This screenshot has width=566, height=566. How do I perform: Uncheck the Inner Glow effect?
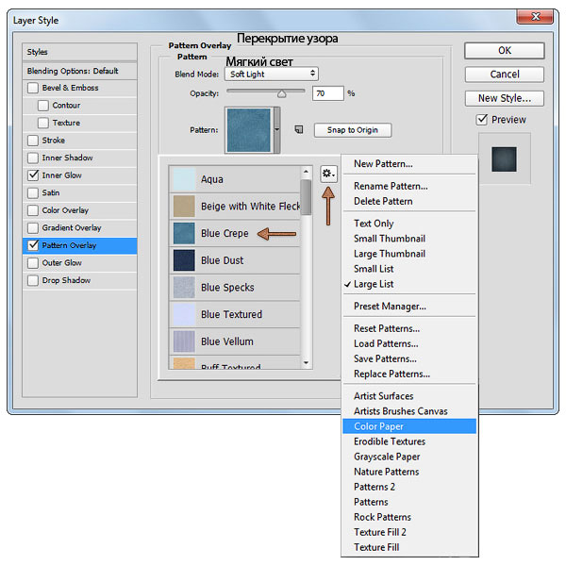click(x=33, y=175)
